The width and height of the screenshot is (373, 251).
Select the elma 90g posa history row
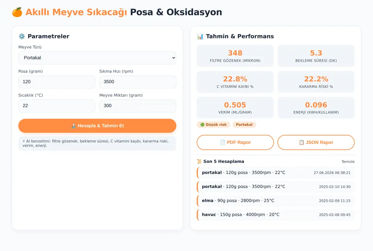(x=276, y=201)
